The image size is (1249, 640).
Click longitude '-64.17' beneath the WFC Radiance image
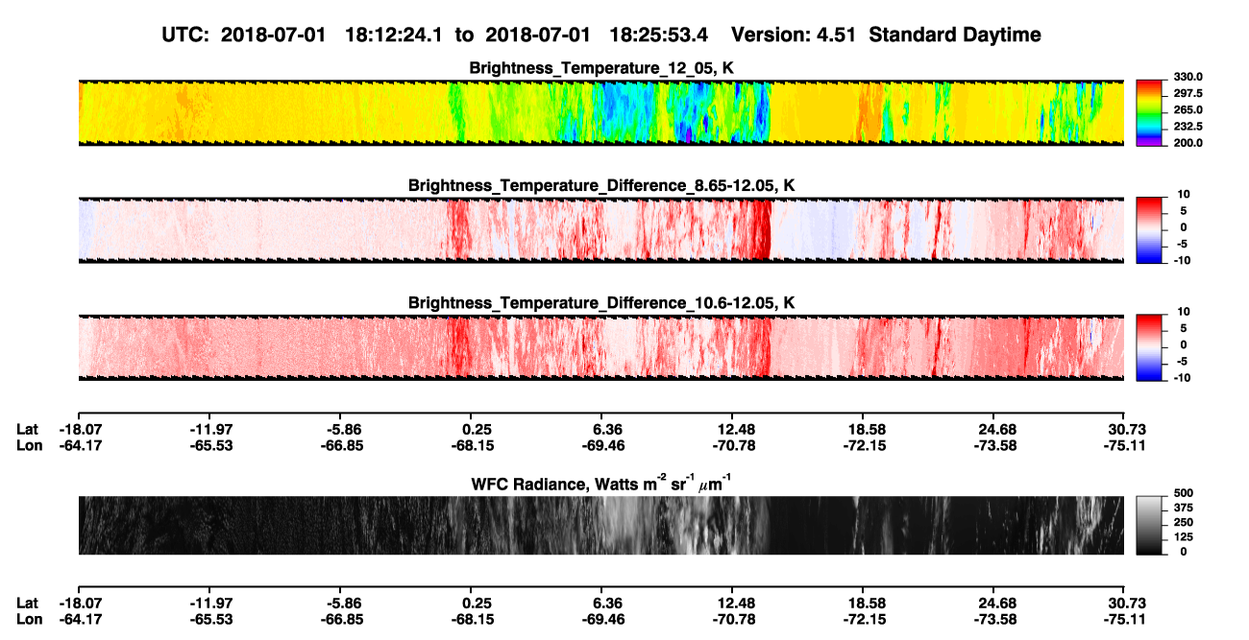[81, 620]
